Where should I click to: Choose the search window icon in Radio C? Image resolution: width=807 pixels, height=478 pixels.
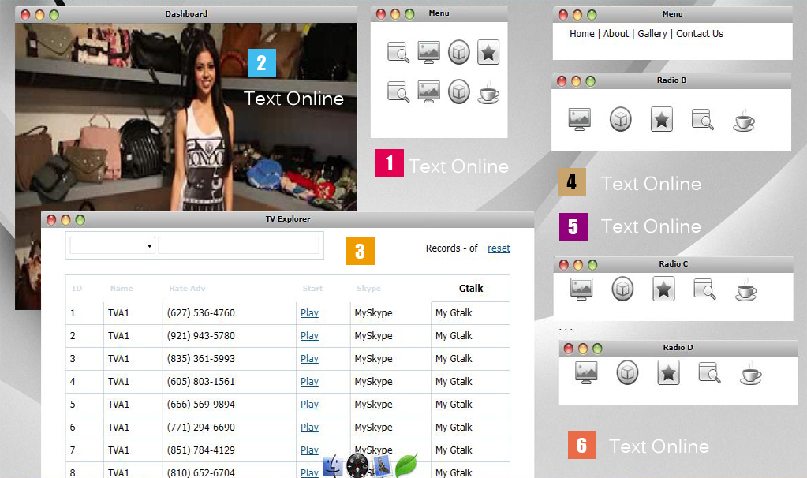click(704, 289)
